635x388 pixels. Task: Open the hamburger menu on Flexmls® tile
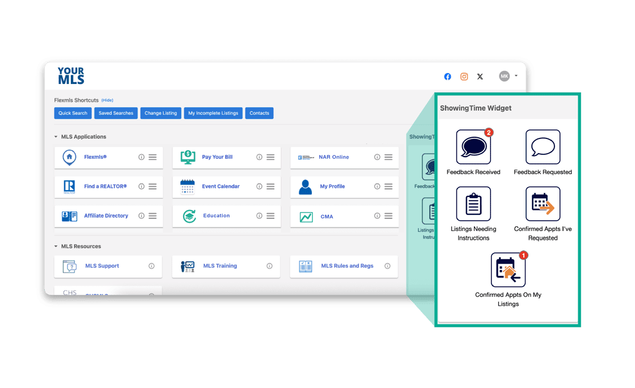pyautogui.click(x=153, y=157)
